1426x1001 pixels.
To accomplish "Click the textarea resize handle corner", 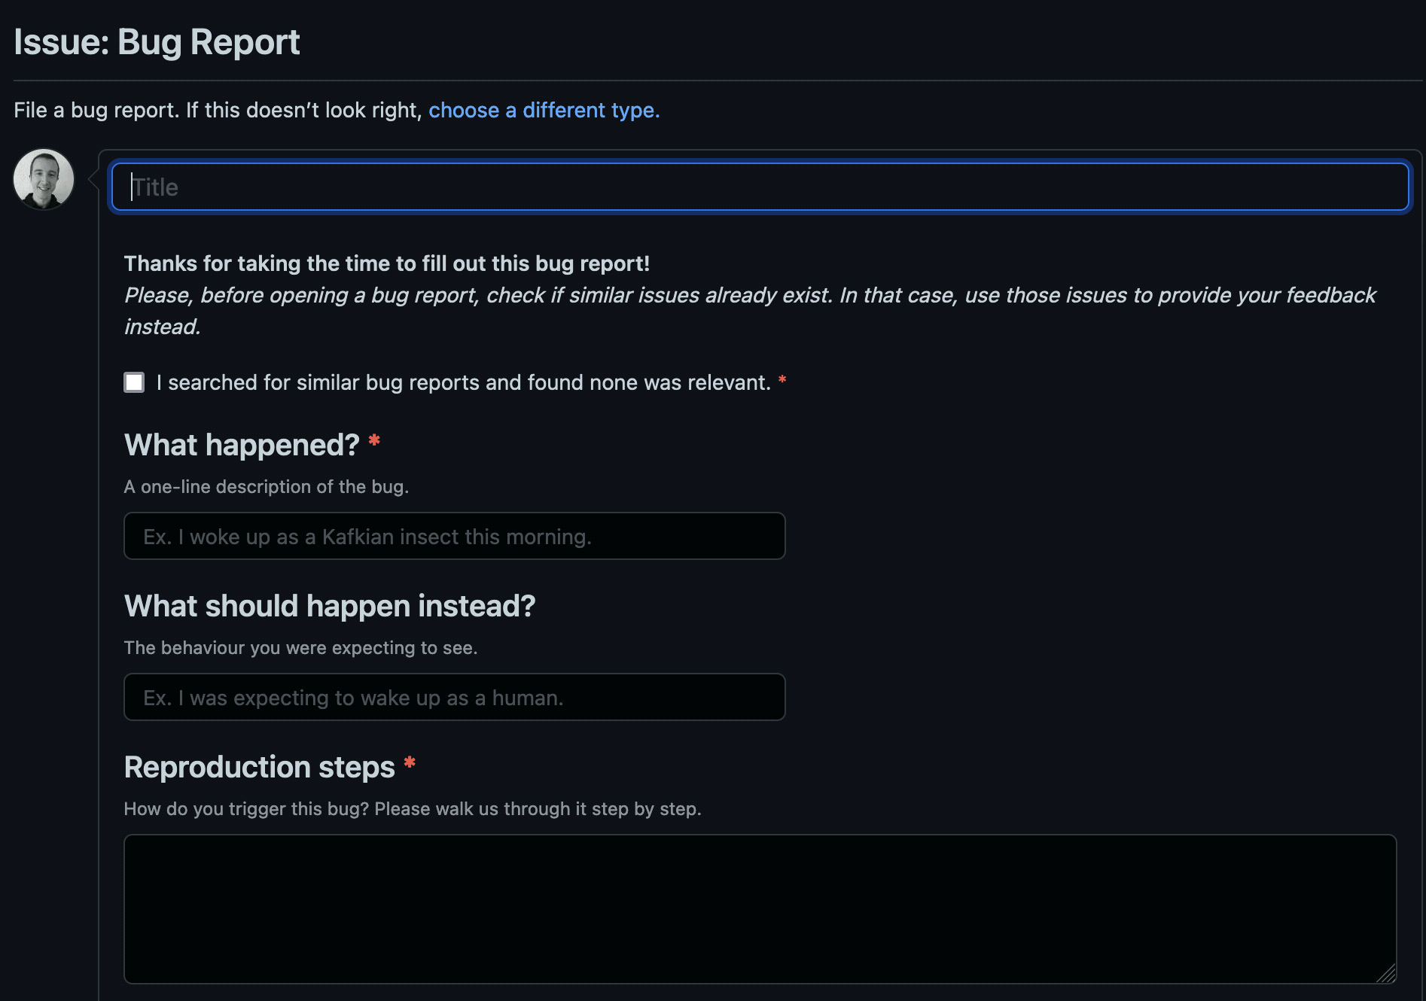I will click(1386, 974).
